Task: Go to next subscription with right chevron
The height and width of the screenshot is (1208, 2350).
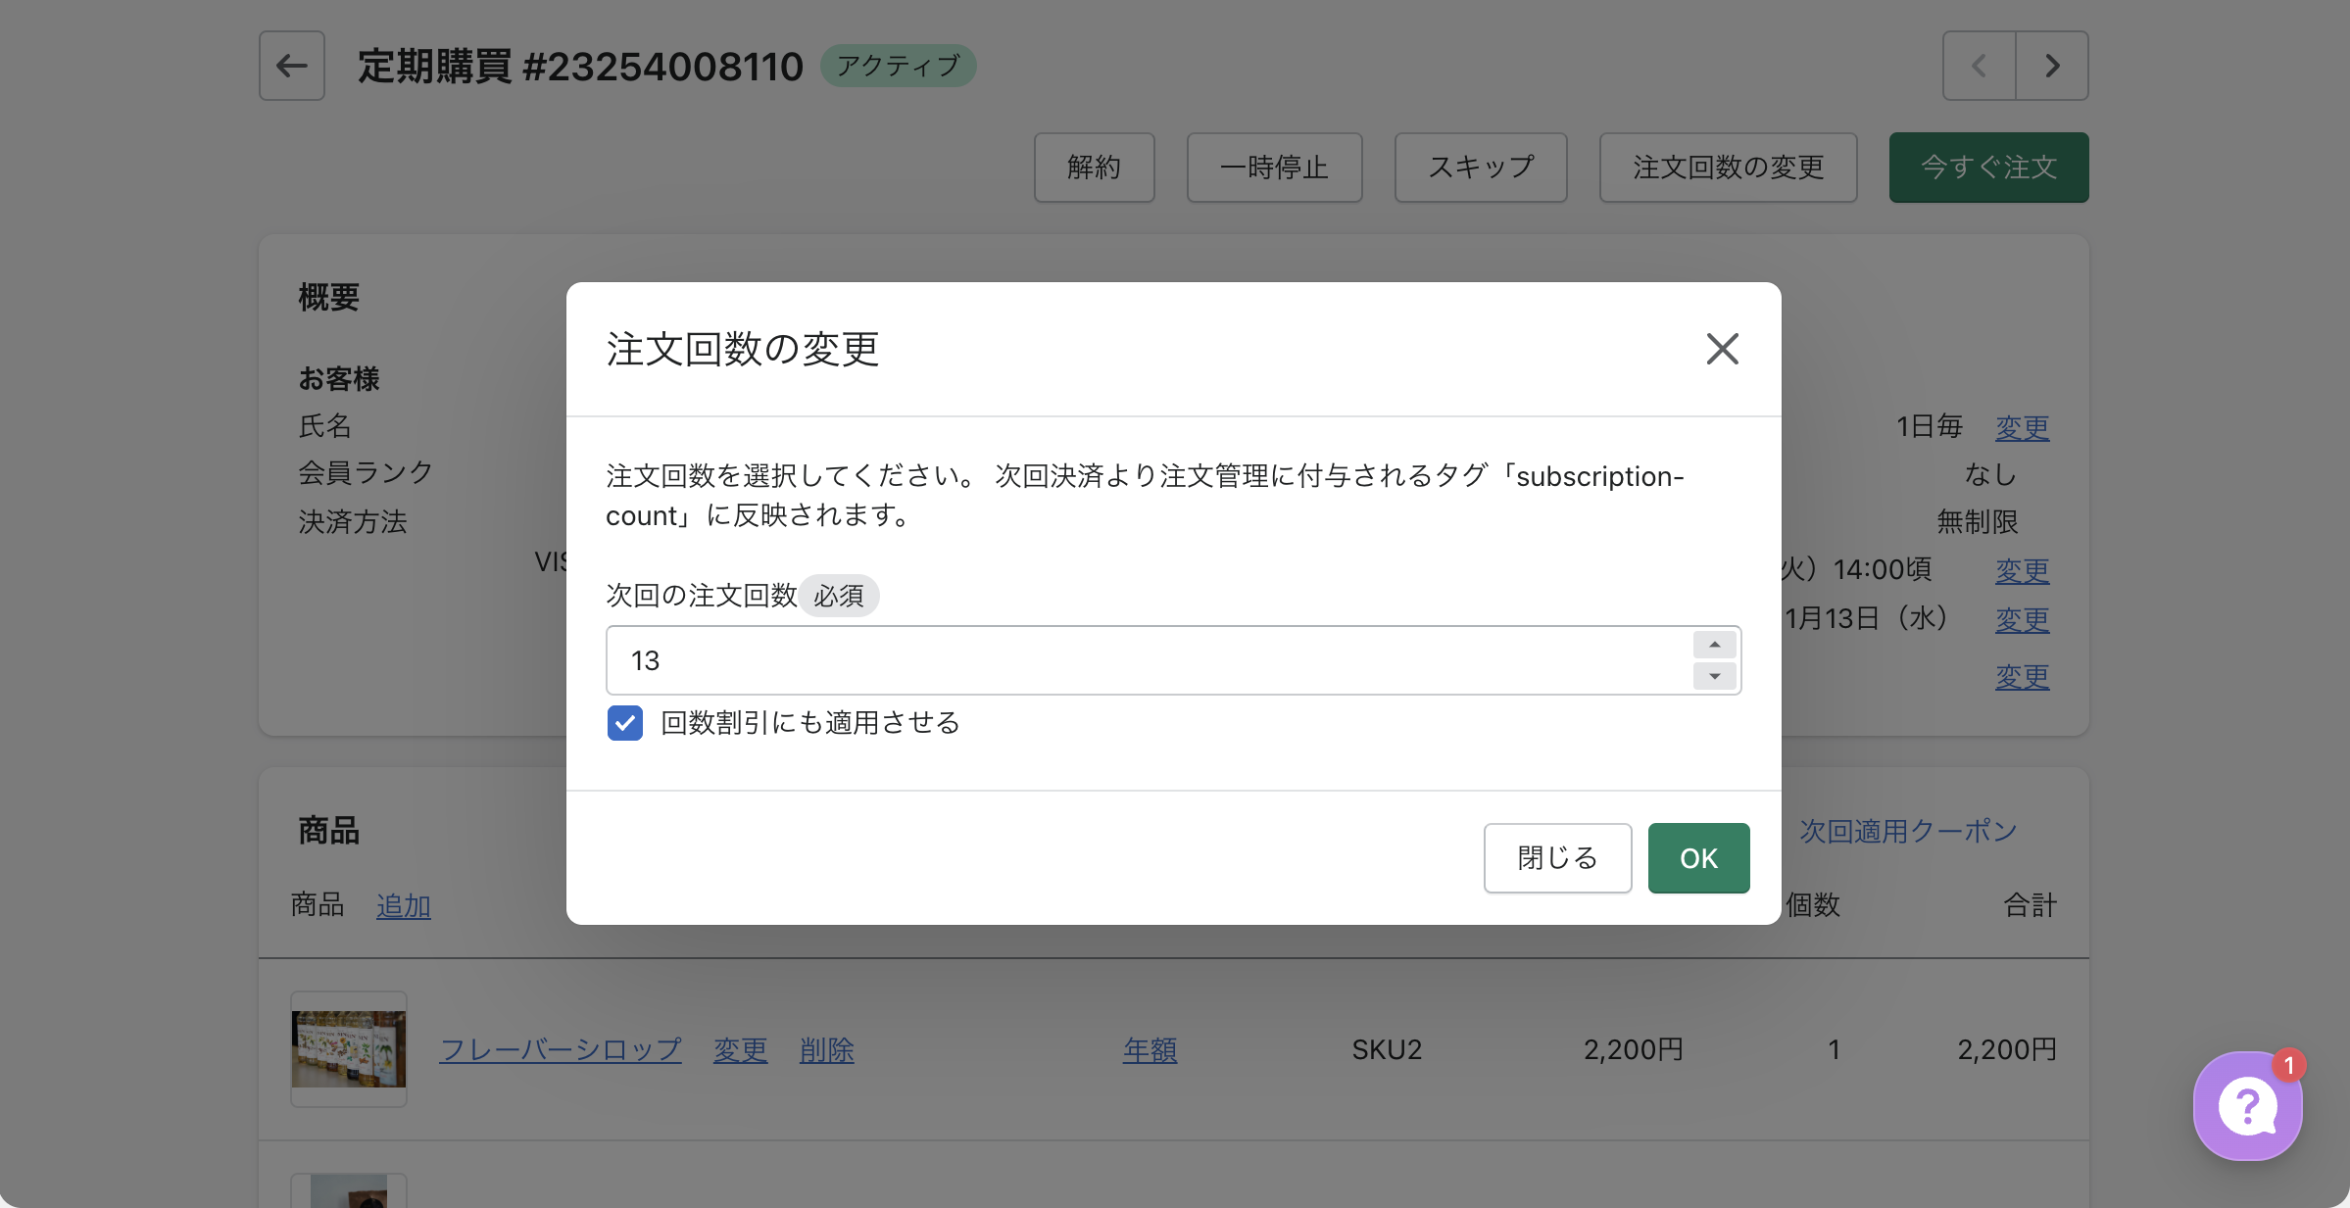Action: click(2052, 66)
